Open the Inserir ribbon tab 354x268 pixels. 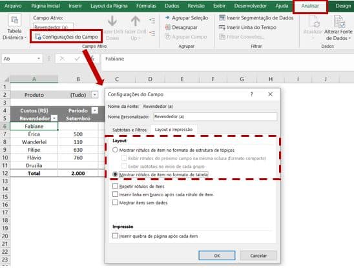coord(75,6)
